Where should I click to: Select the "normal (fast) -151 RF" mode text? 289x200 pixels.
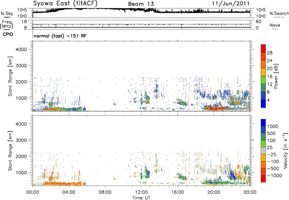pyautogui.click(x=60, y=36)
